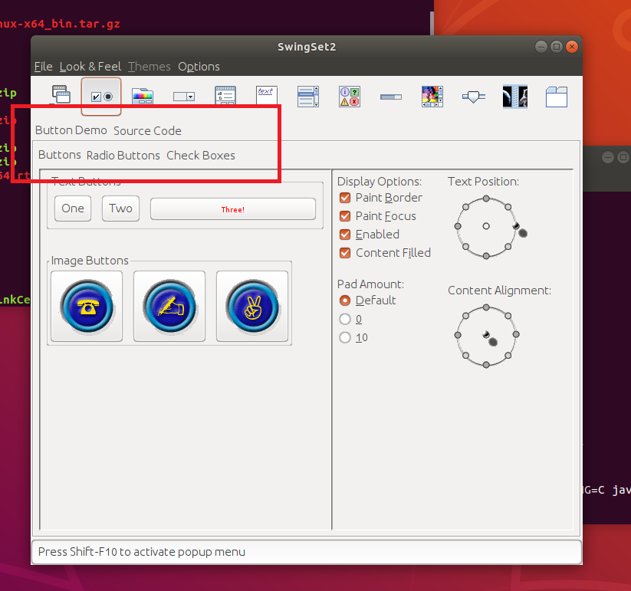Open the HTML text demo icon
The width and height of the screenshot is (631, 591).
pos(266,96)
